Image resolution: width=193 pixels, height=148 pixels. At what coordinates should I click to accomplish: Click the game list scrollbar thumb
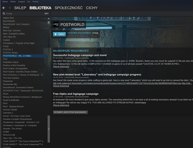tap(49, 129)
